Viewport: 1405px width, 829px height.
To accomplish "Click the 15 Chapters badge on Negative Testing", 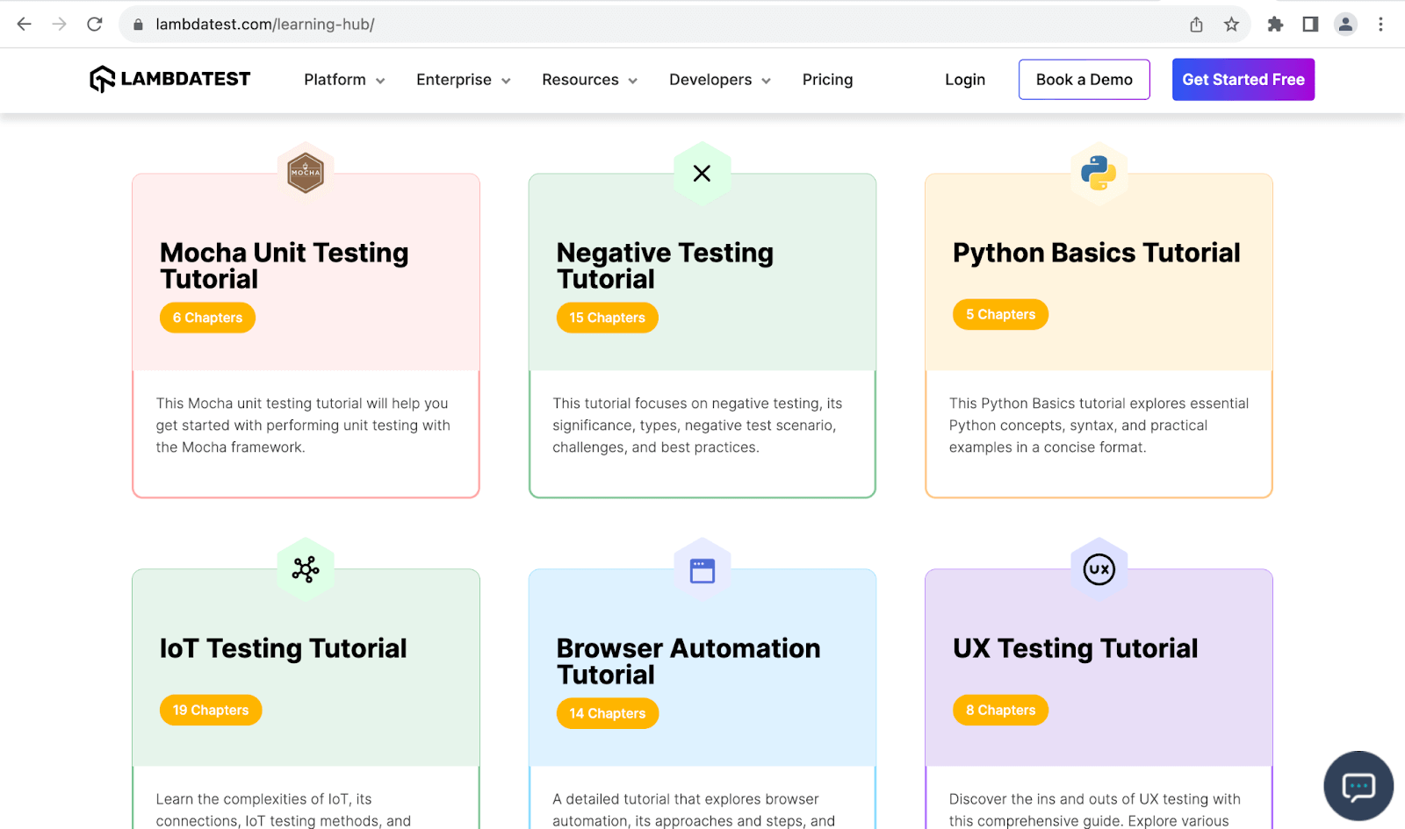I will pos(607,318).
